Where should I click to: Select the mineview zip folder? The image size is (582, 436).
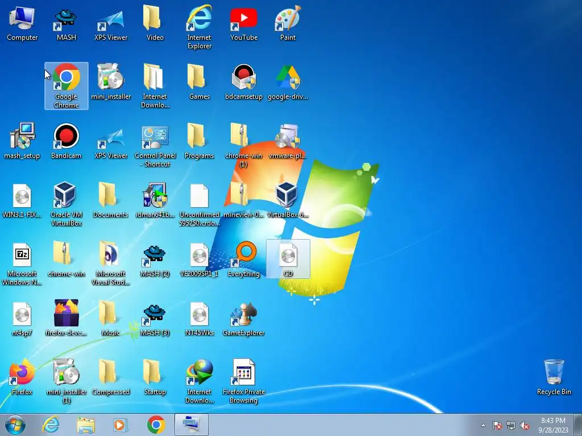[243, 200]
